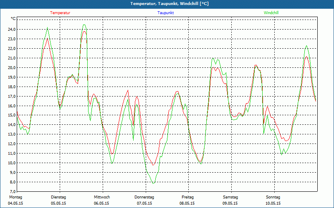The image size is (334, 208).
Task: Select the 18,0 y-axis value
Action: (x=12, y=87)
